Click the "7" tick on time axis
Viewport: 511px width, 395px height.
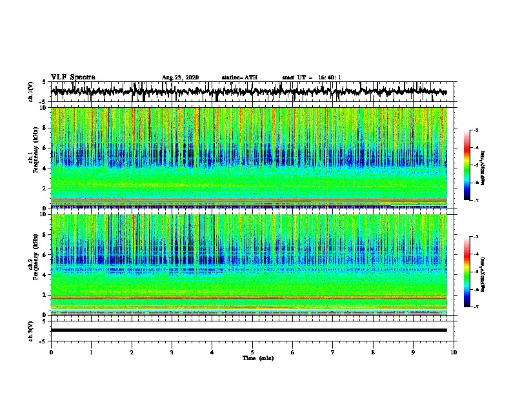(x=333, y=352)
